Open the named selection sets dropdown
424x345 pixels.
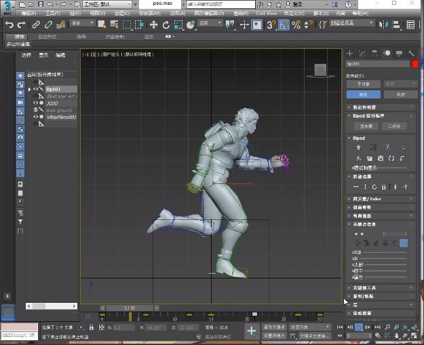pos(351,23)
